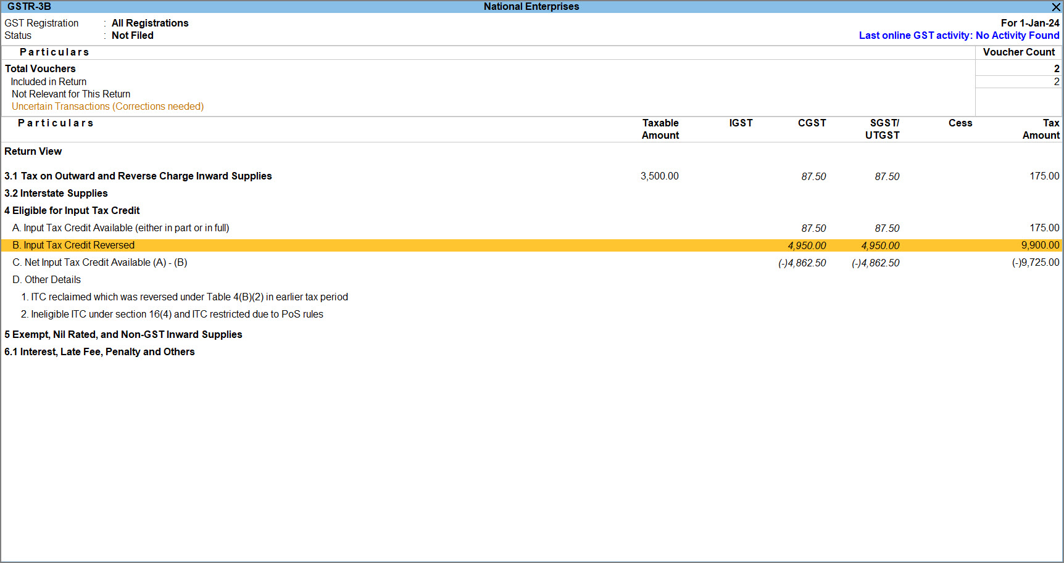Open Uncertain Transactions (Corrections needed)
The image size is (1064, 563).
(107, 106)
